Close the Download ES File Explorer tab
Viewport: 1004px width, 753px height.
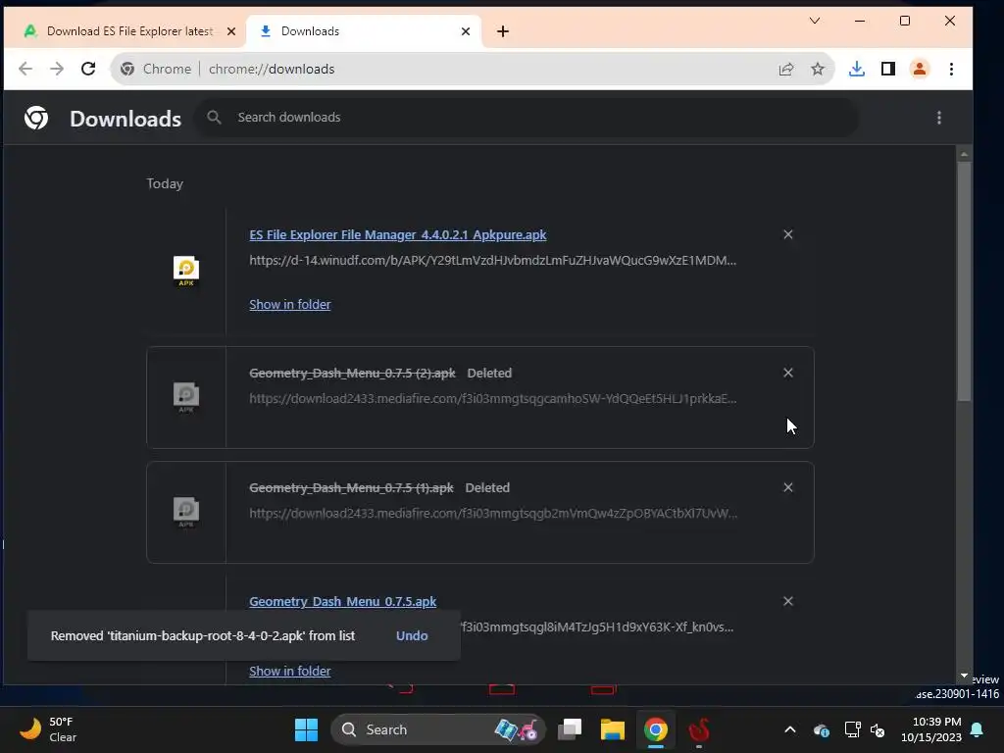[x=231, y=31]
